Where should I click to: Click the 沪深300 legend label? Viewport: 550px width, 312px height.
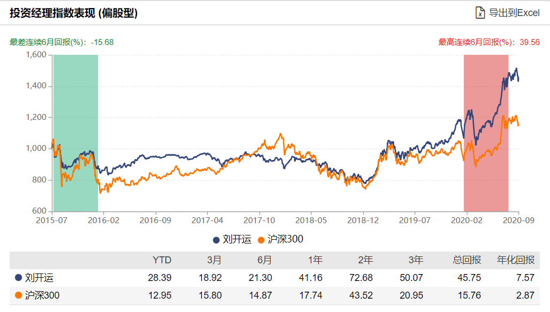point(285,239)
